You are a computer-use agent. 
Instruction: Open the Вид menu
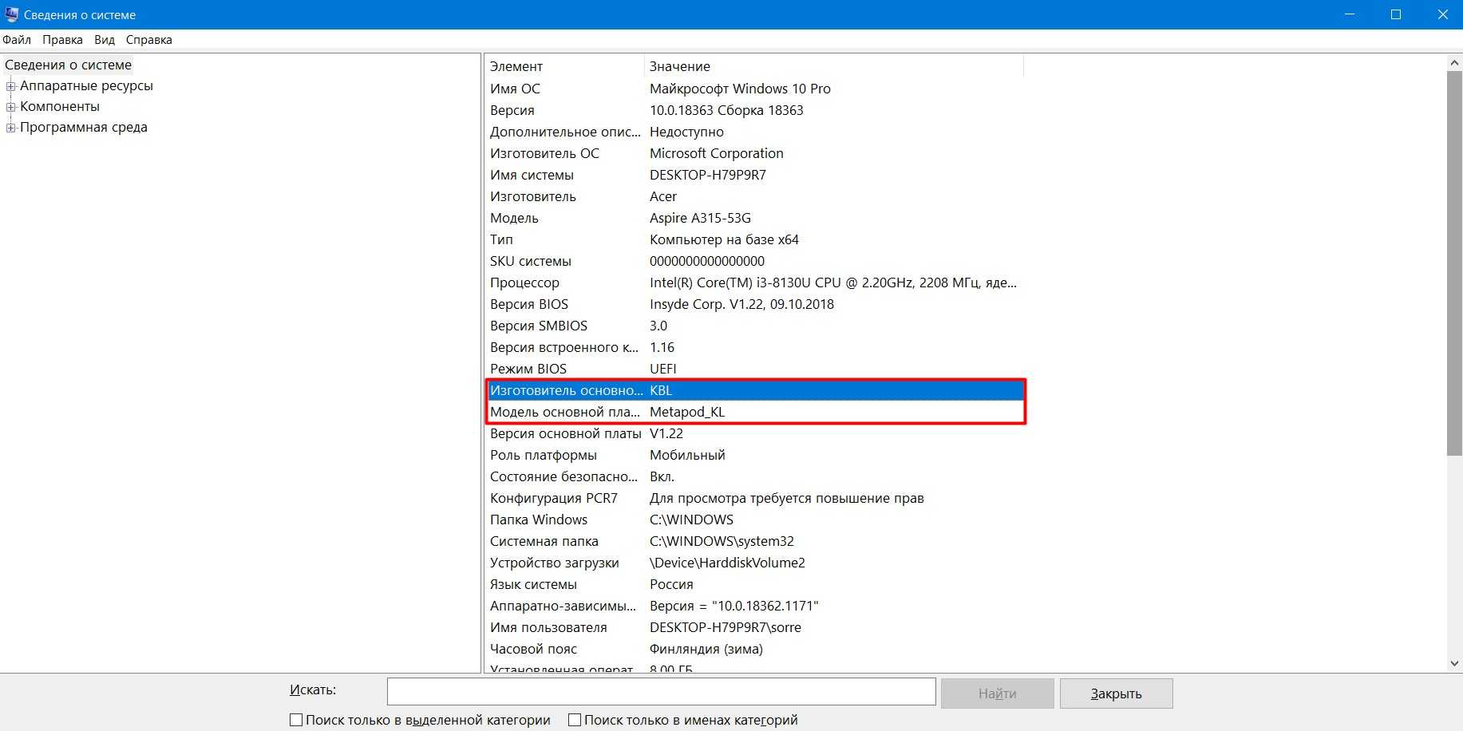(105, 40)
